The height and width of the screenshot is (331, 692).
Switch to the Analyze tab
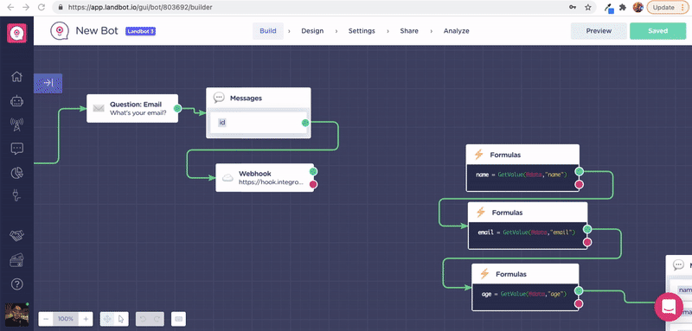[457, 31]
